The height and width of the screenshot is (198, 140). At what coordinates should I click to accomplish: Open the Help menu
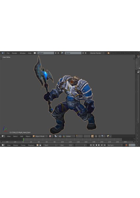pos(30,53)
